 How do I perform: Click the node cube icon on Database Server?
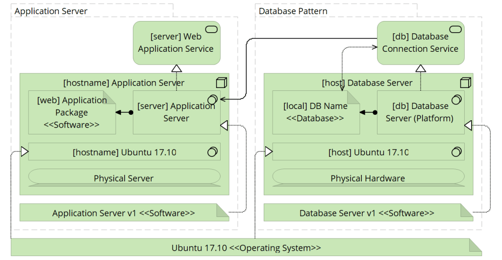465,83
